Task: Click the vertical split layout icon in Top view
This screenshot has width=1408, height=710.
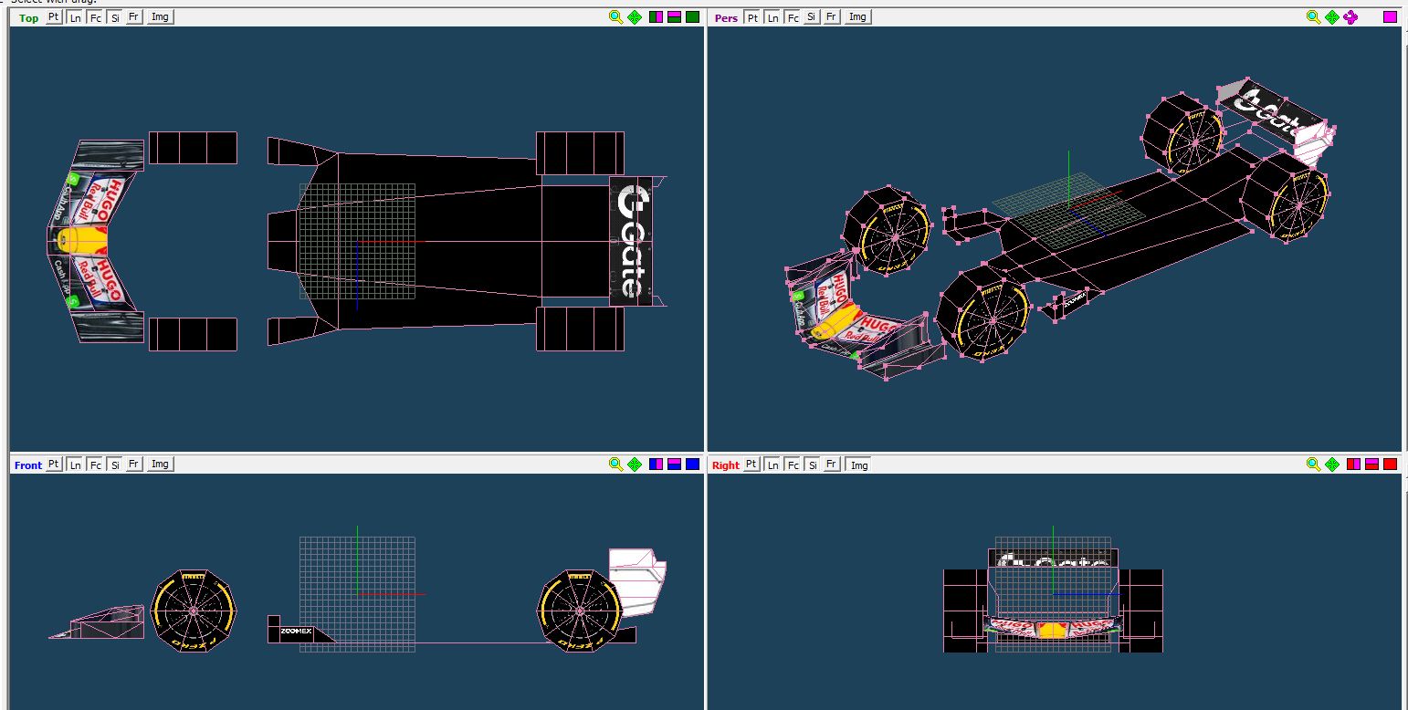Action: click(x=656, y=17)
